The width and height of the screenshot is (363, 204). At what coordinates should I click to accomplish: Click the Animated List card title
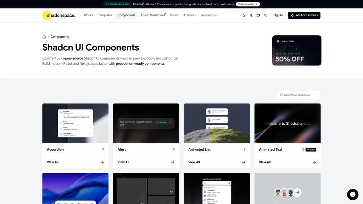(199, 150)
